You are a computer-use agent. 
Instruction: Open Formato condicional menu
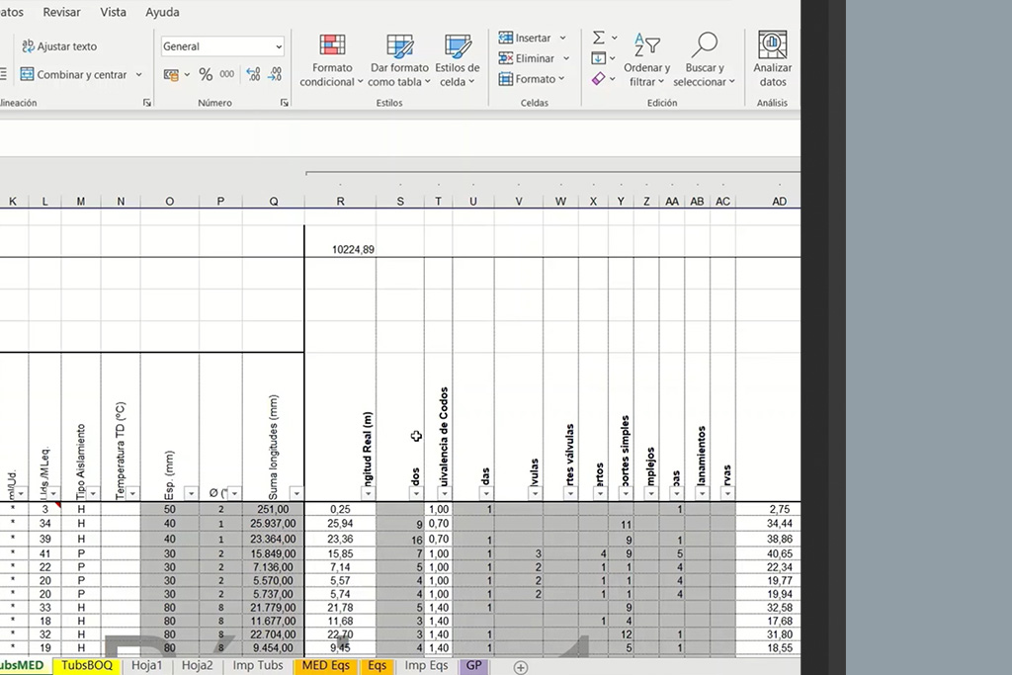coord(332,60)
